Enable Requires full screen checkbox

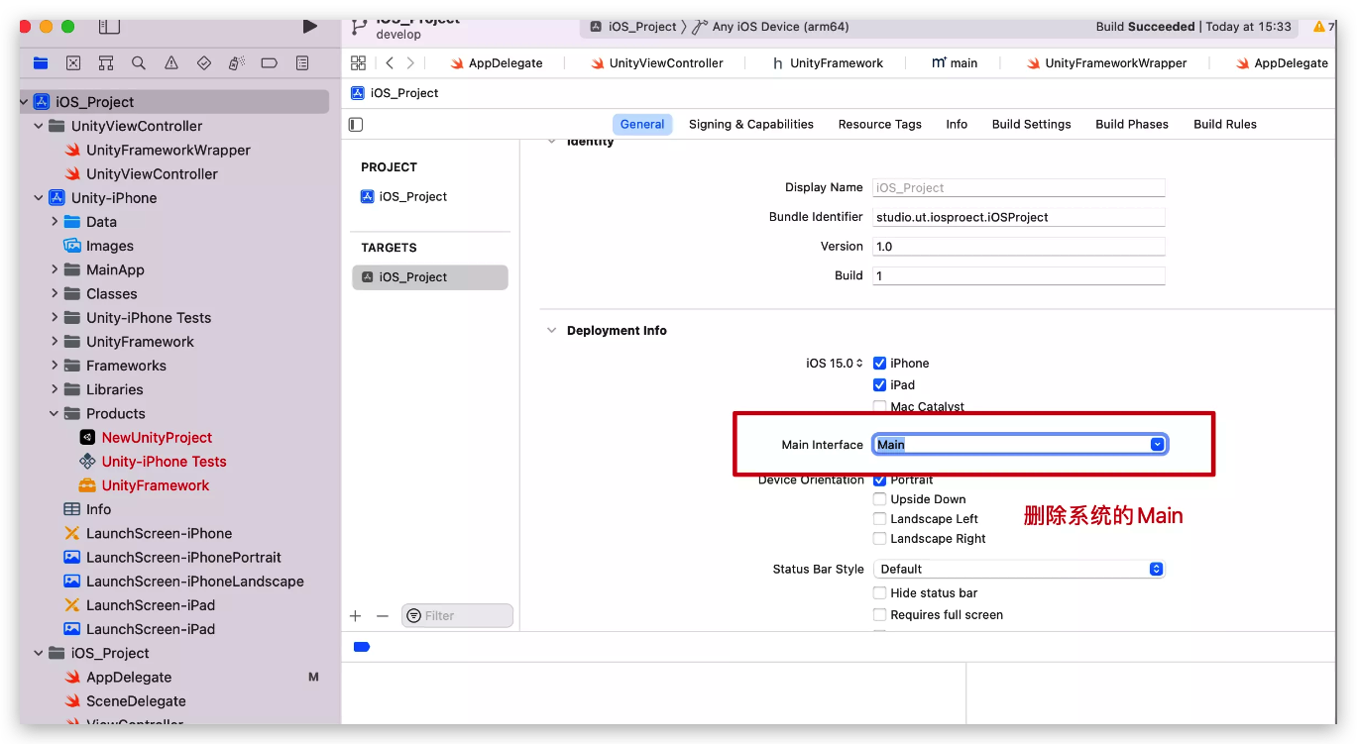(x=879, y=615)
